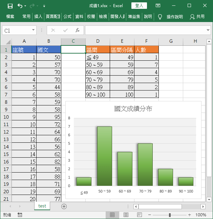The width and height of the screenshot is (213, 219).
Task: Switch to Page Layout view icon
Action: coord(126,215)
